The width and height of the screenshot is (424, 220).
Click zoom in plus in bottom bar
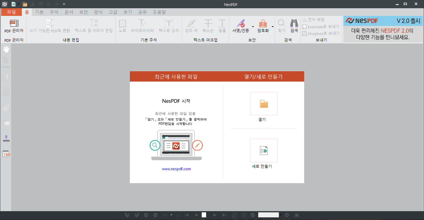pos(287,215)
